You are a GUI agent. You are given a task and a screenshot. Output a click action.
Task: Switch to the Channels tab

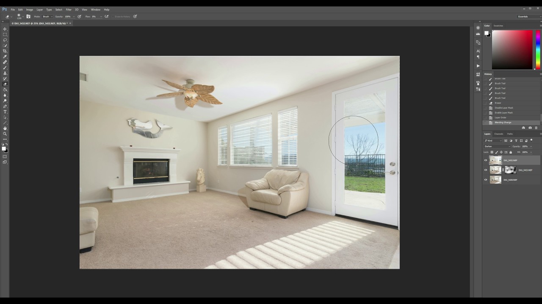tap(499, 134)
